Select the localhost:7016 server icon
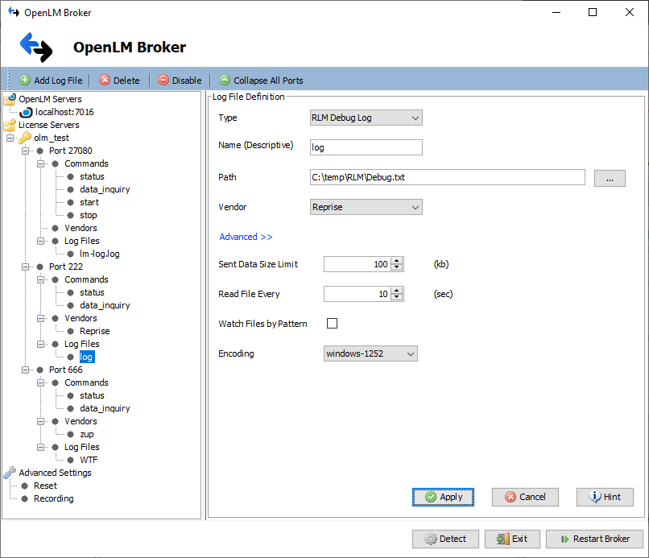649x558 pixels. [24, 111]
